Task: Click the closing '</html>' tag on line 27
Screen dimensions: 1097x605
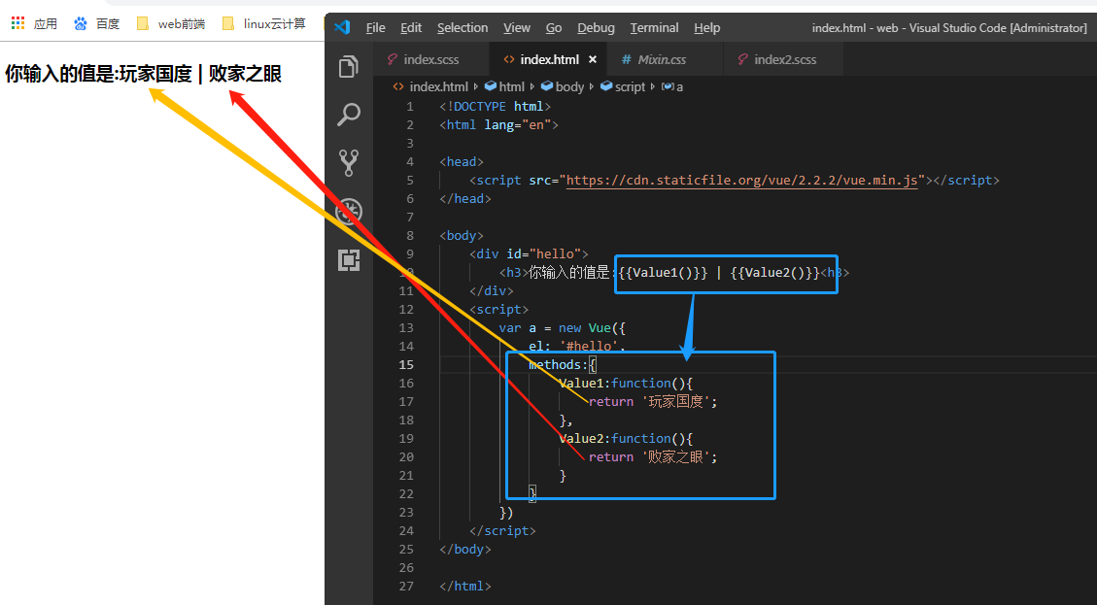Action: pos(465,587)
